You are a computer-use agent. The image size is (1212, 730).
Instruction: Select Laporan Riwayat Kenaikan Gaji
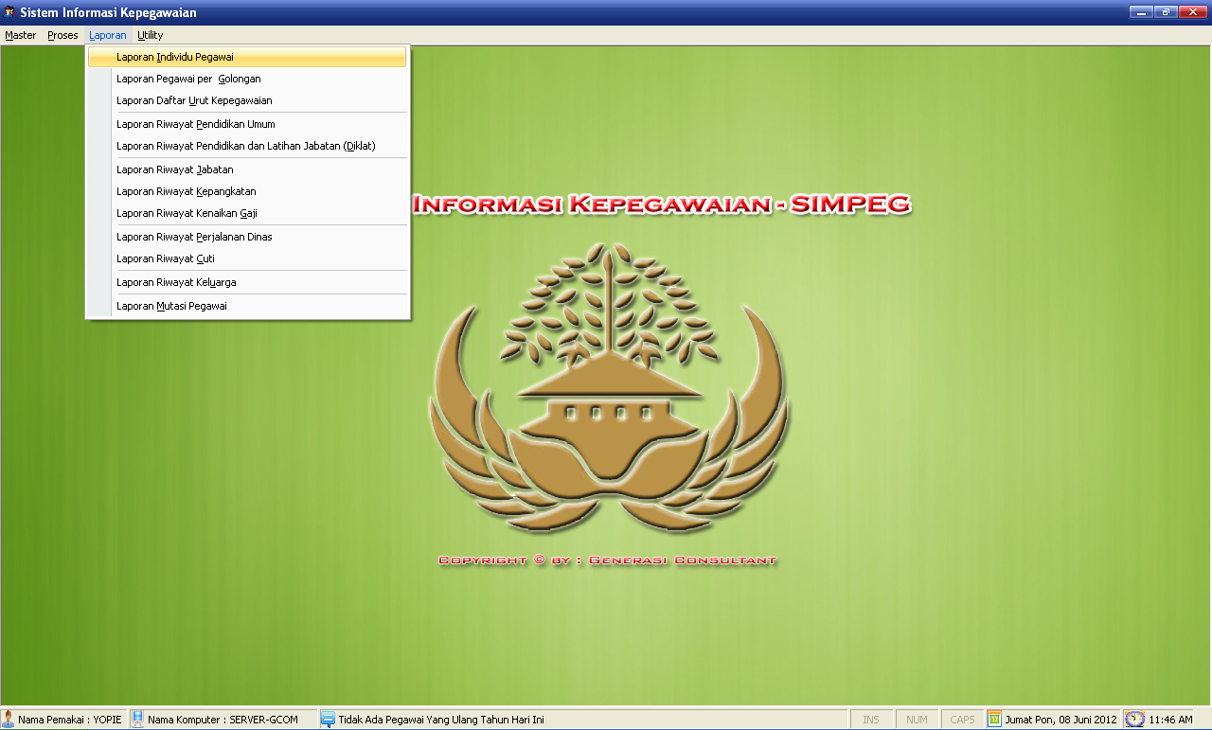[x=187, y=213]
